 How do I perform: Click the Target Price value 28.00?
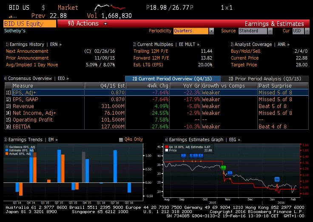[302, 65]
